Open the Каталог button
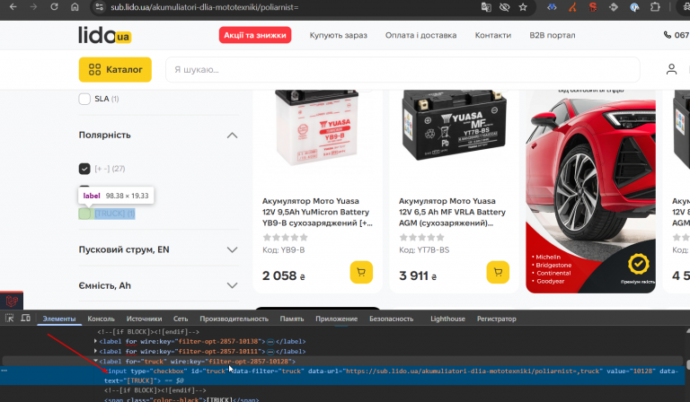690x402 pixels. (115, 69)
